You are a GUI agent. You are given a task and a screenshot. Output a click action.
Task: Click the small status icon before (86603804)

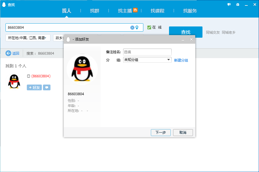pyautogui.click(x=29, y=76)
